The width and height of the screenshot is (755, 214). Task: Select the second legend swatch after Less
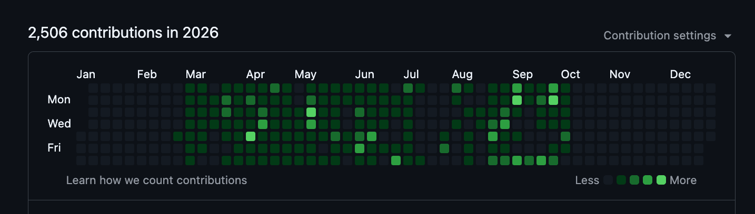(x=621, y=180)
